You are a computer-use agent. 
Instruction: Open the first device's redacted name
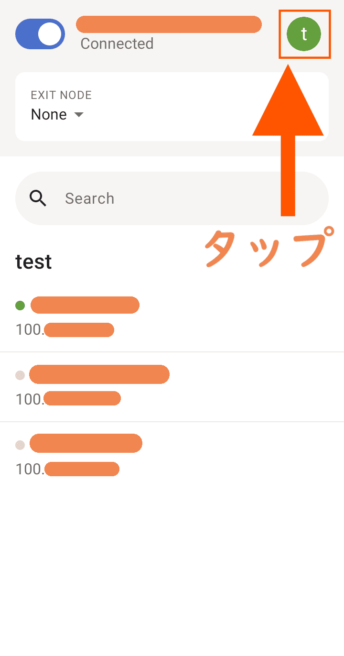[85, 305]
